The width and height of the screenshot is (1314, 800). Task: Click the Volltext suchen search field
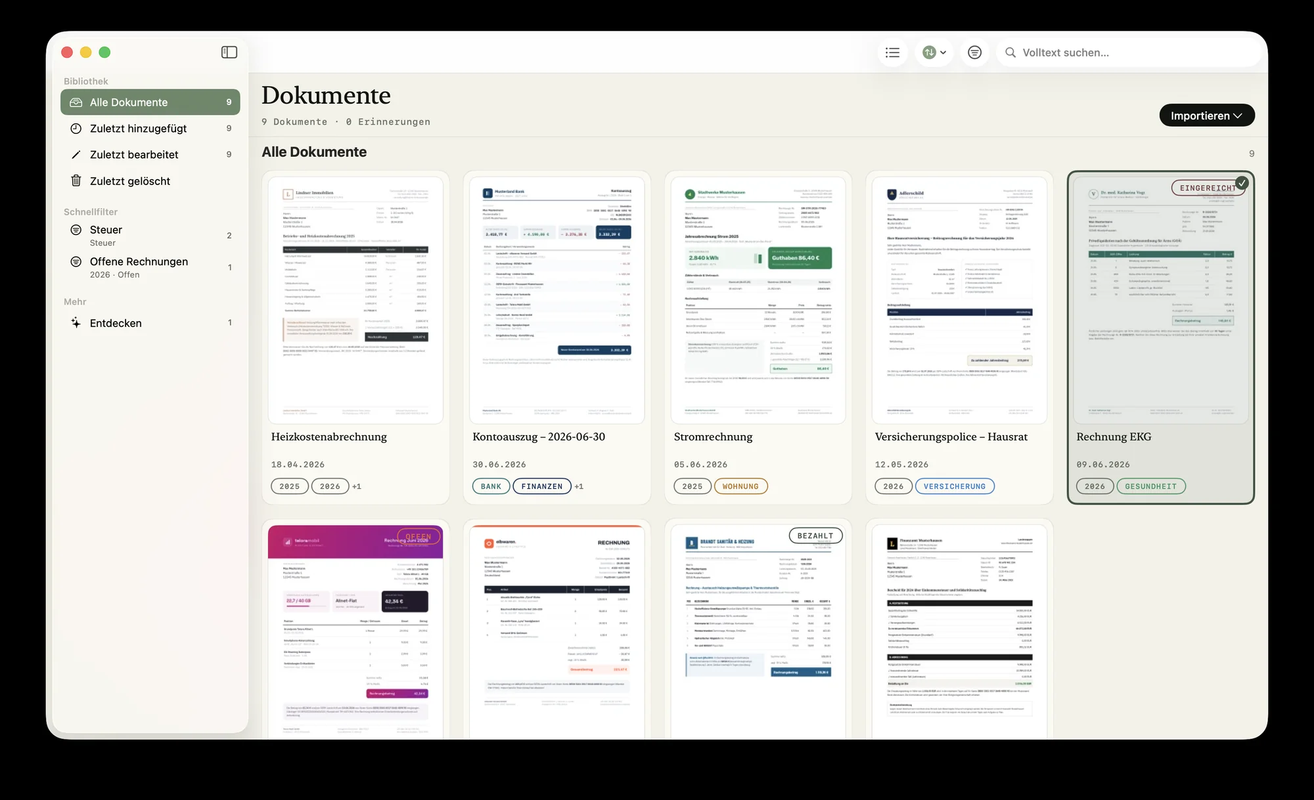[1129, 53]
